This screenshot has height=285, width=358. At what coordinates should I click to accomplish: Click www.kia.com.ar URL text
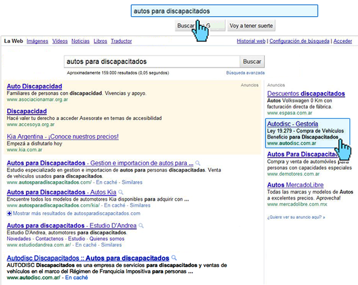pos(24,150)
